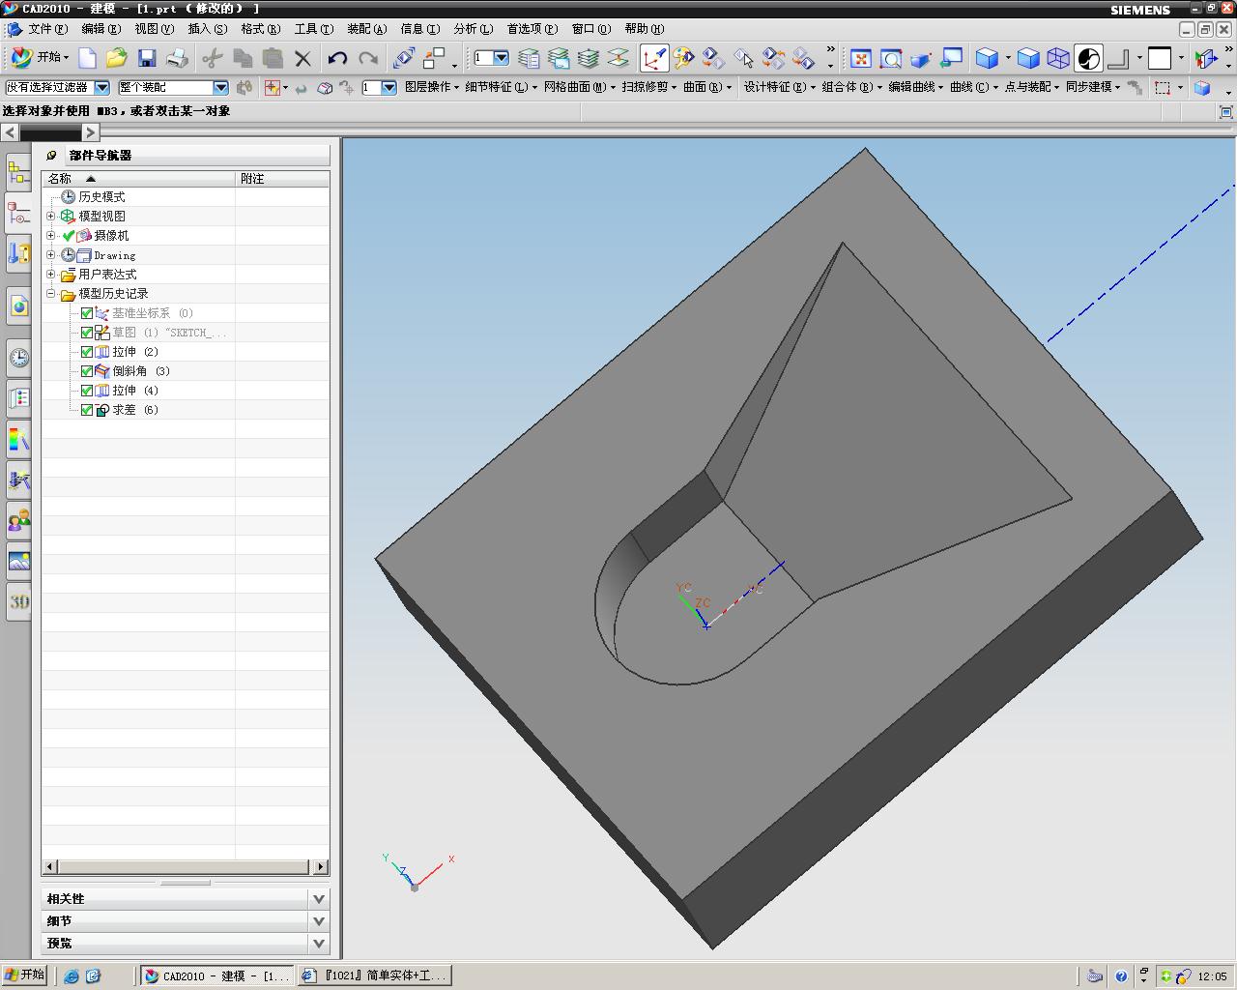Click the Undo arrow icon

point(337,59)
